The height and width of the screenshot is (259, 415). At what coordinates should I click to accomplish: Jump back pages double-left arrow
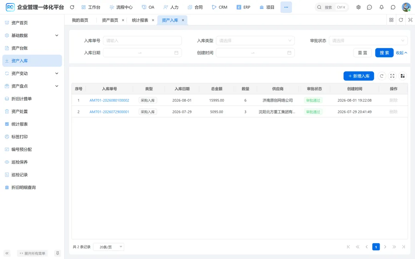pos(358,247)
